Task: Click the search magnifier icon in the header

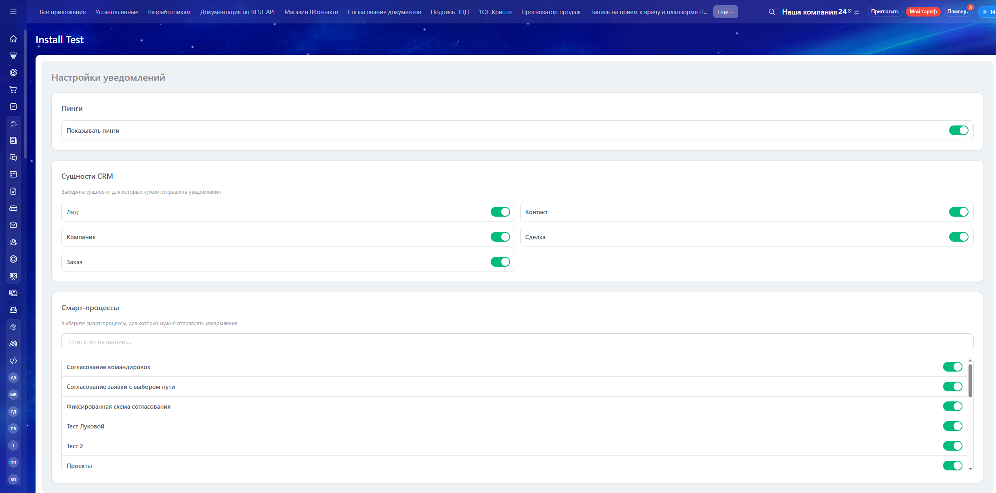Action: [771, 12]
